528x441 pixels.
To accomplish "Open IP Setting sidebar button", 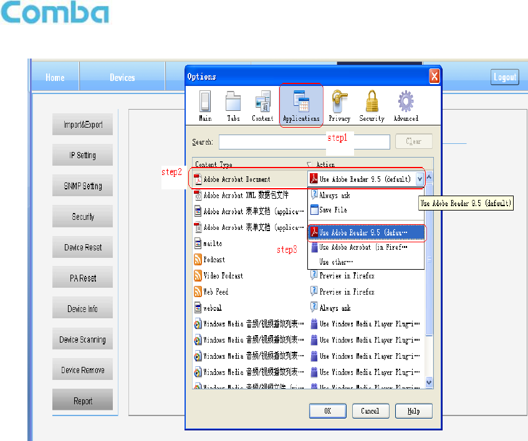I will click(82, 155).
